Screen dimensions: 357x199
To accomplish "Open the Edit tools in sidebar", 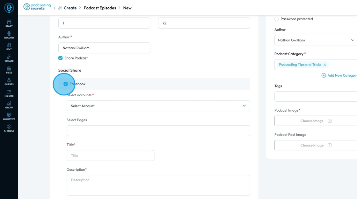I will 9,47.
